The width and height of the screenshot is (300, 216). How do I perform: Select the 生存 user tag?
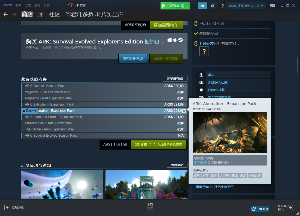206,175
